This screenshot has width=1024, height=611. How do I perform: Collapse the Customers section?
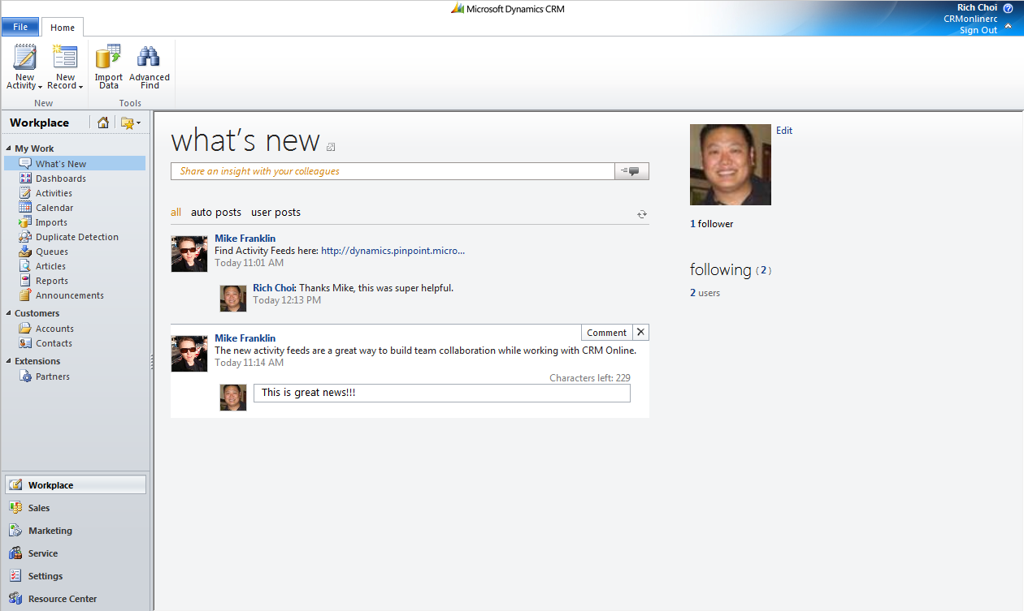pos(7,312)
